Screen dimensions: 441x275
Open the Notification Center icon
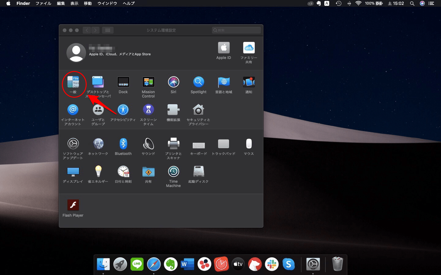coord(431,3)
